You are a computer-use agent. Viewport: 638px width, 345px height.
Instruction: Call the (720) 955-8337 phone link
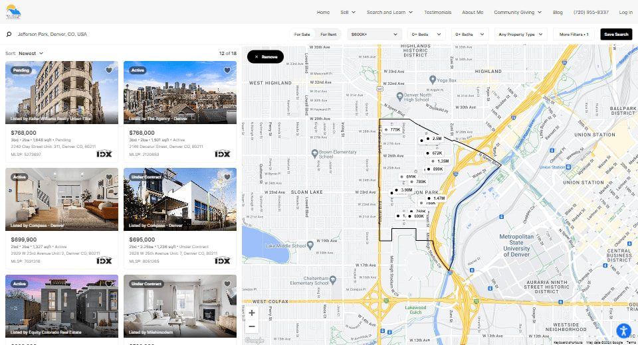click(591, 12)
